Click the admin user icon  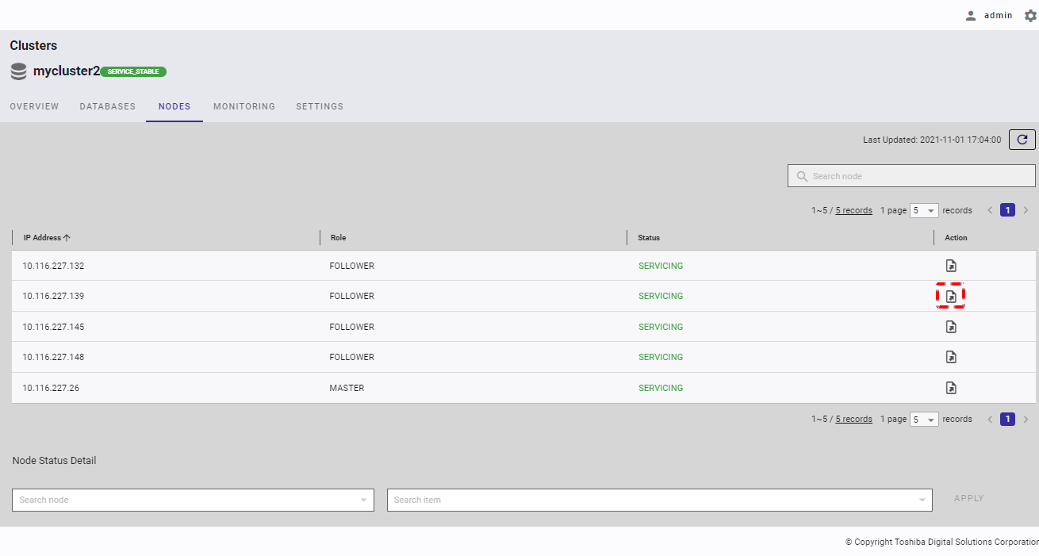(970, 15)
